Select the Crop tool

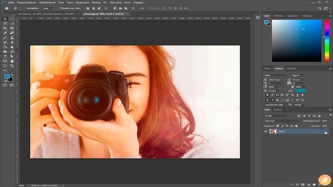click(x=5, y=28)
